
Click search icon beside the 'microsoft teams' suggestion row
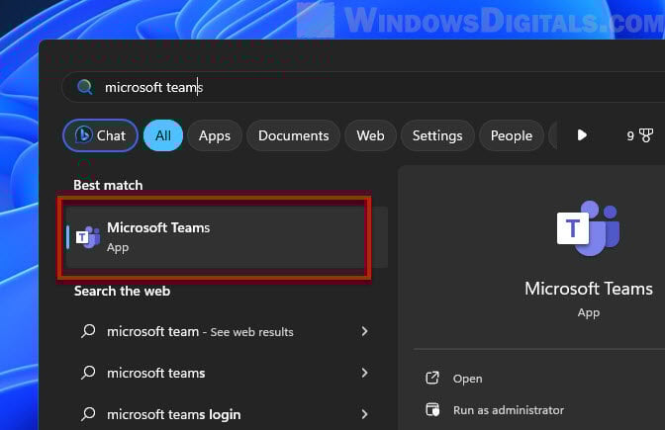(88, 373)
